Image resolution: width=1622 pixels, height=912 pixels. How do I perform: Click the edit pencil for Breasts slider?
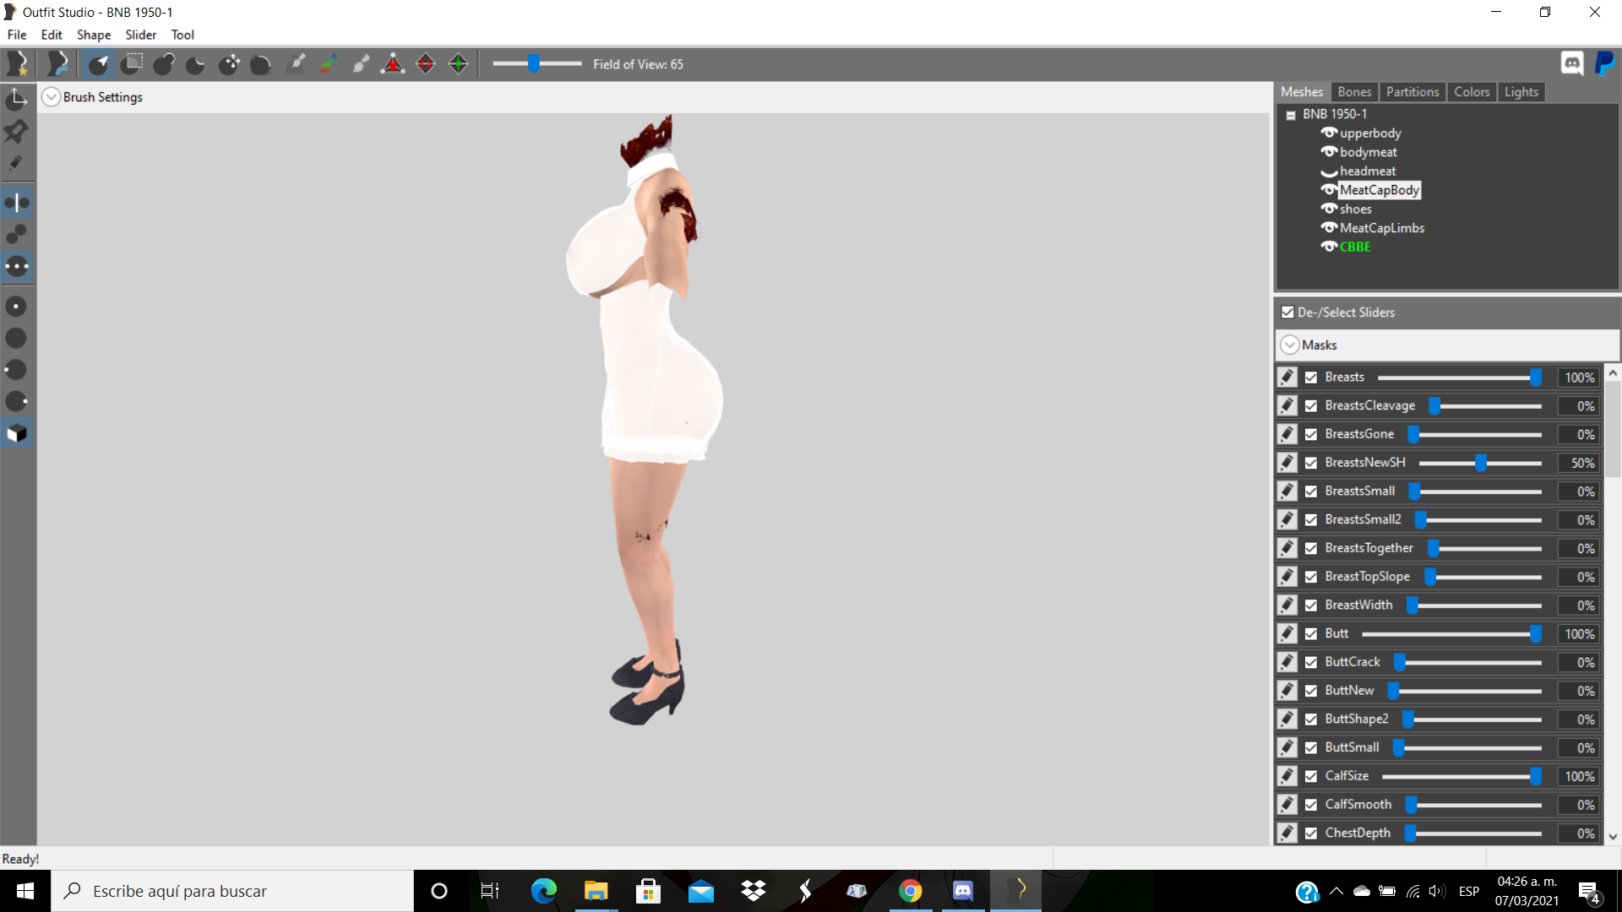pyautogui.click(x=1287, y=377)
